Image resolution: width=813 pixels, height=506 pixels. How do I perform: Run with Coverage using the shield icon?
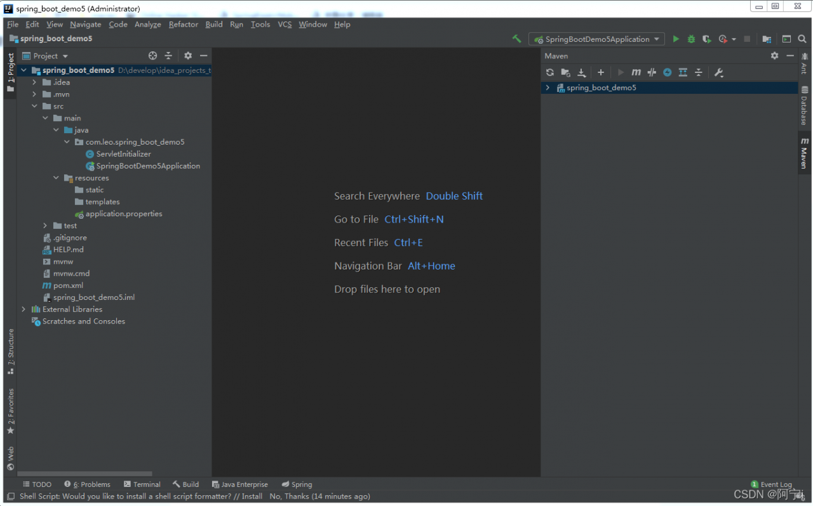pyautogui.click(x=706, y=39)
